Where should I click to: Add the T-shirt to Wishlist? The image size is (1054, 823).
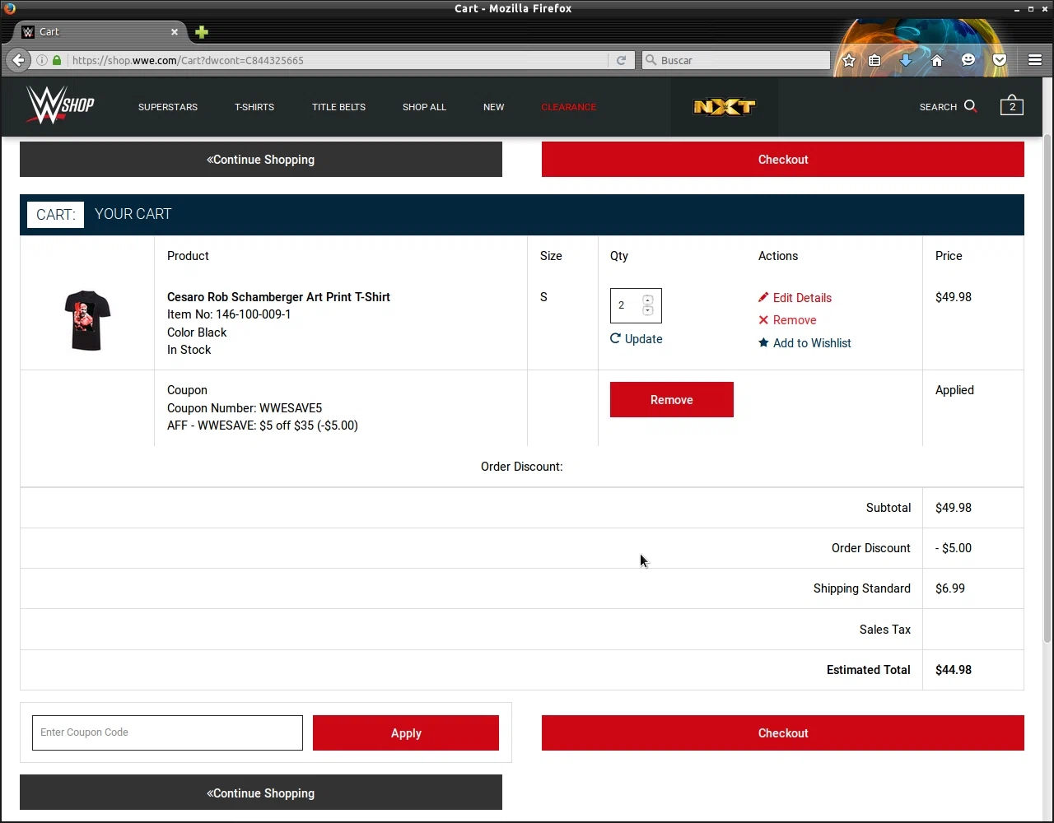(804, 343)
